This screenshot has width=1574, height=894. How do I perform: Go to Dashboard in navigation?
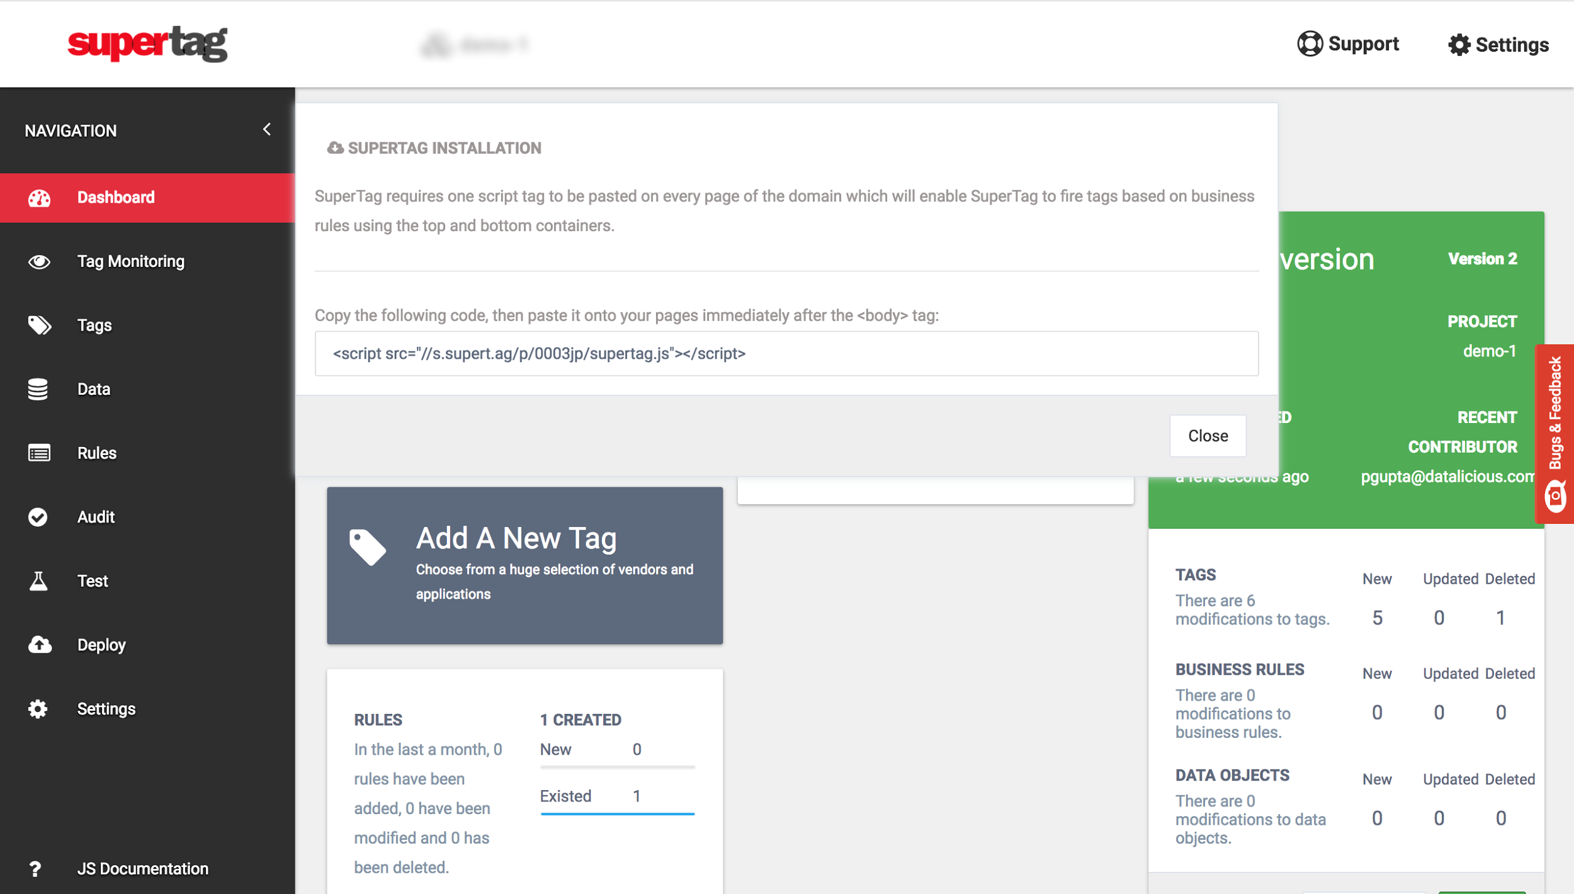coord(147,198)
